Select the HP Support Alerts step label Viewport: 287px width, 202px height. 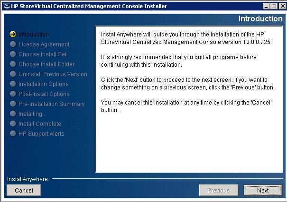pyautogui.click(x=41, y=134)
